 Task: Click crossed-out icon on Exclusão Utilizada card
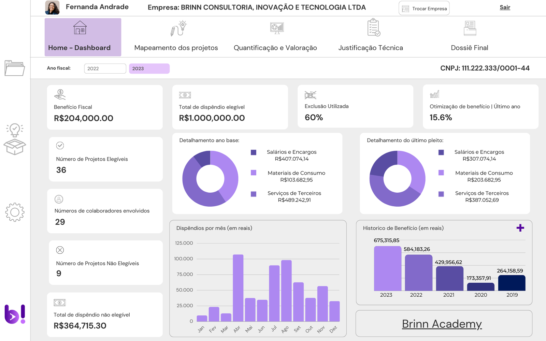pyautogui.click(x=311, y=95)
